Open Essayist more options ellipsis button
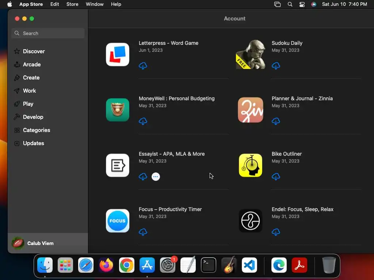This screenshot has width=374, height=280. click(156, 177)
